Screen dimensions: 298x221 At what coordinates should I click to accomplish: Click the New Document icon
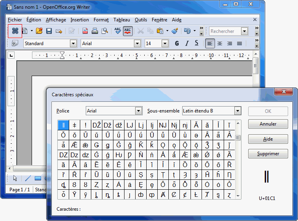[25, 30]
